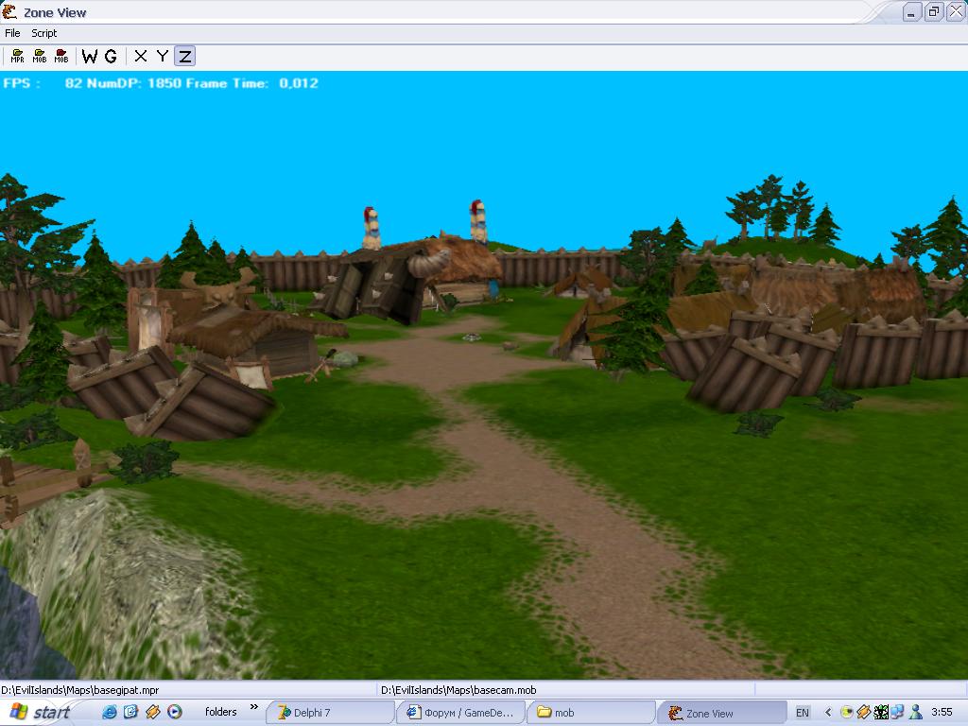The width and height of the screenshot is (968, 726).
Task: Open the File menu
Action: [x=12, y=33]
